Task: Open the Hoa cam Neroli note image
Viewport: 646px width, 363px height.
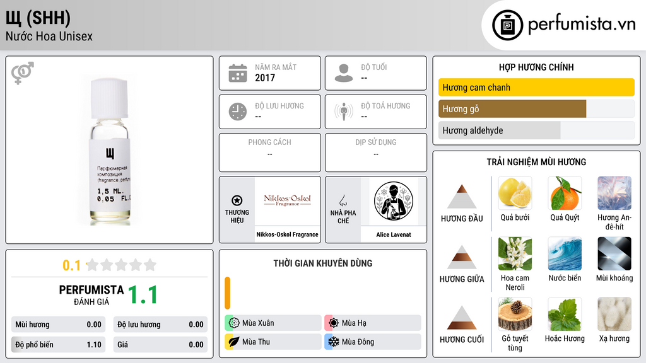Action: [515, 253]
